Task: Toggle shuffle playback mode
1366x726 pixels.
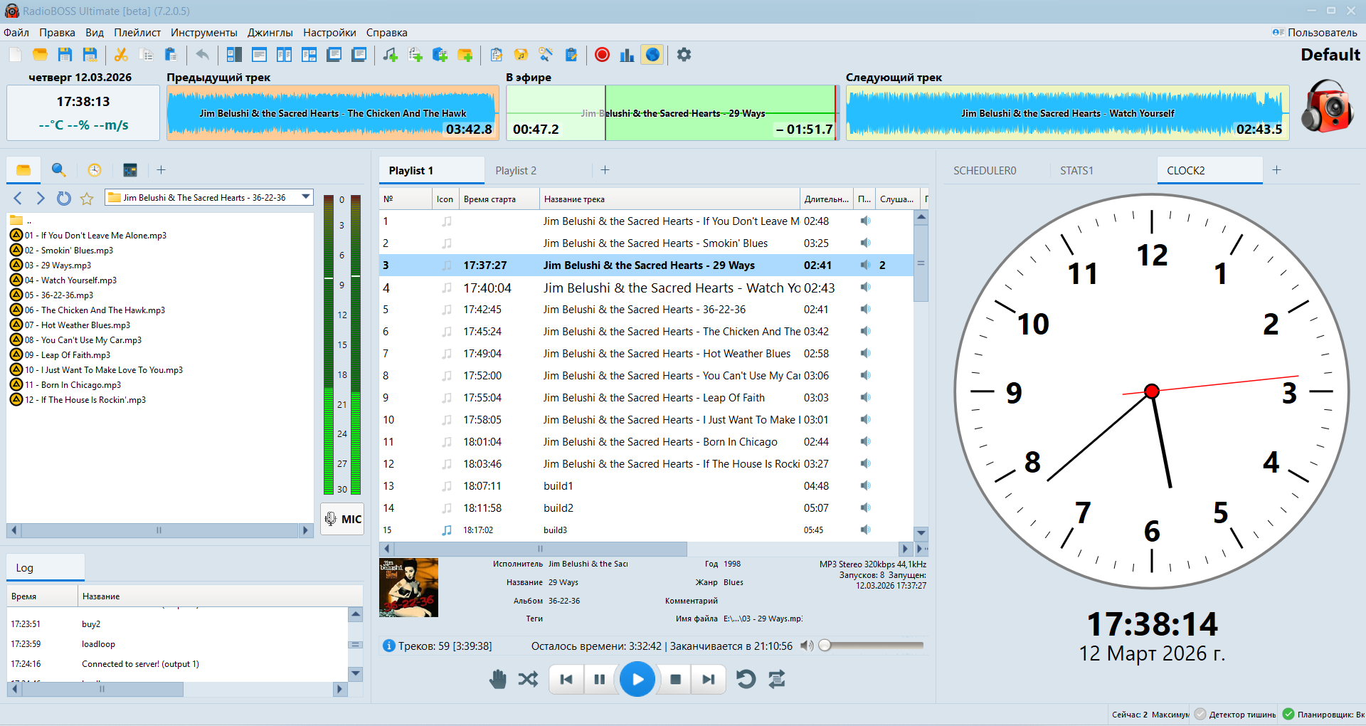Action: (528, 680)
